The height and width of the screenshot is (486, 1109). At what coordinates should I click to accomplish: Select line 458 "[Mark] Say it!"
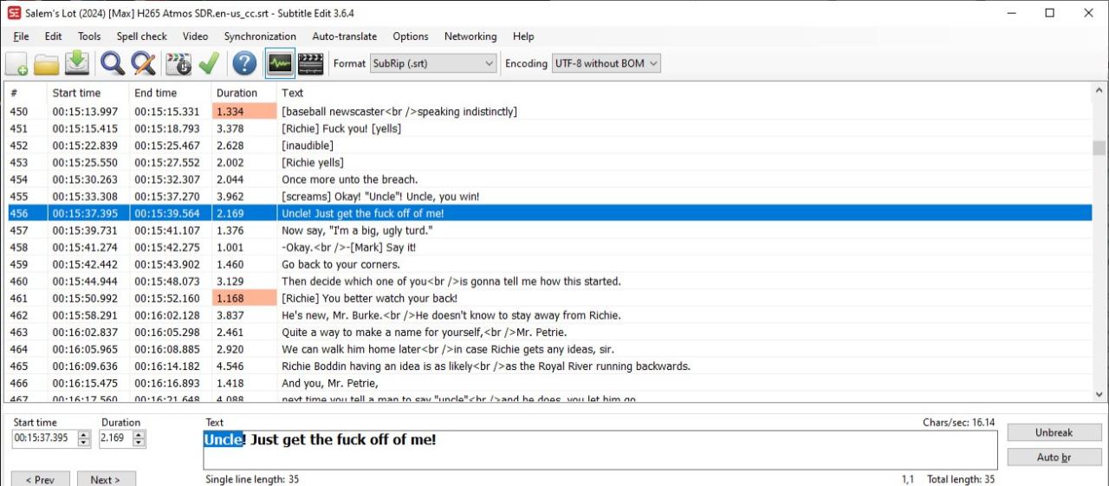pos(549,247)
